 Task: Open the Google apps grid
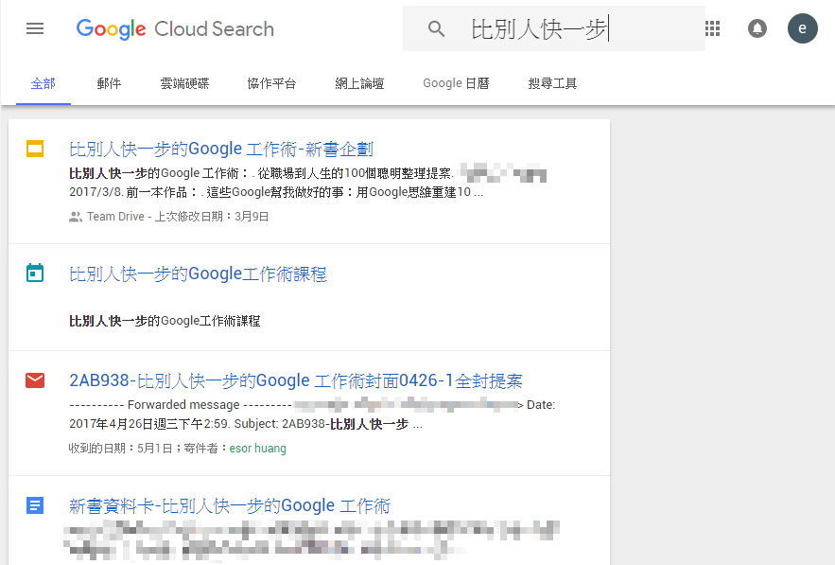tap(712, 28)
